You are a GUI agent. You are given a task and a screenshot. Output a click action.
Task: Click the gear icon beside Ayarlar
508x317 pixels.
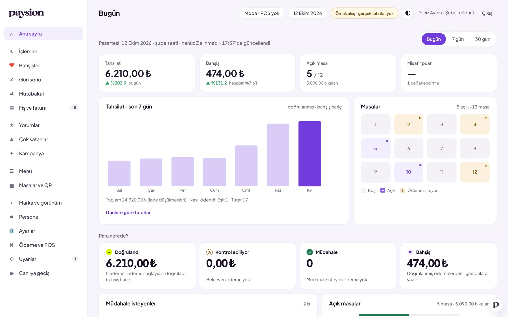[12, 231]
